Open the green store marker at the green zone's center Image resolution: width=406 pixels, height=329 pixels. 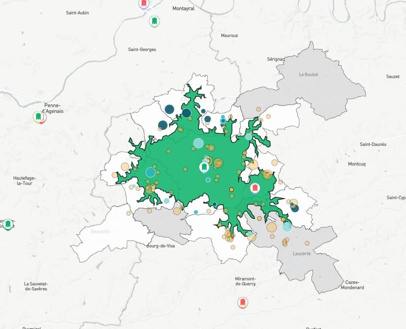point(204,167)
